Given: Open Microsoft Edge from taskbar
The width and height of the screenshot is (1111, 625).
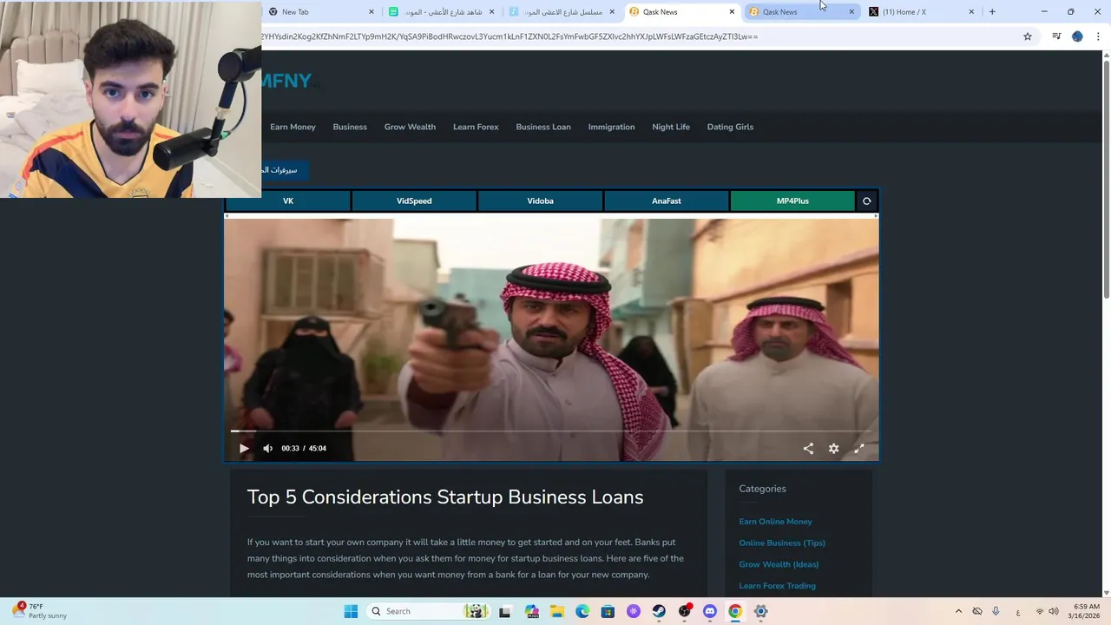Looking at the screenshot, I should (x=582, y=611).
